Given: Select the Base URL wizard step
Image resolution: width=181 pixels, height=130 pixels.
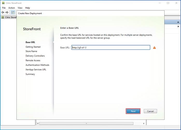Looking at the screenshot, I should [x=30, y=42].
